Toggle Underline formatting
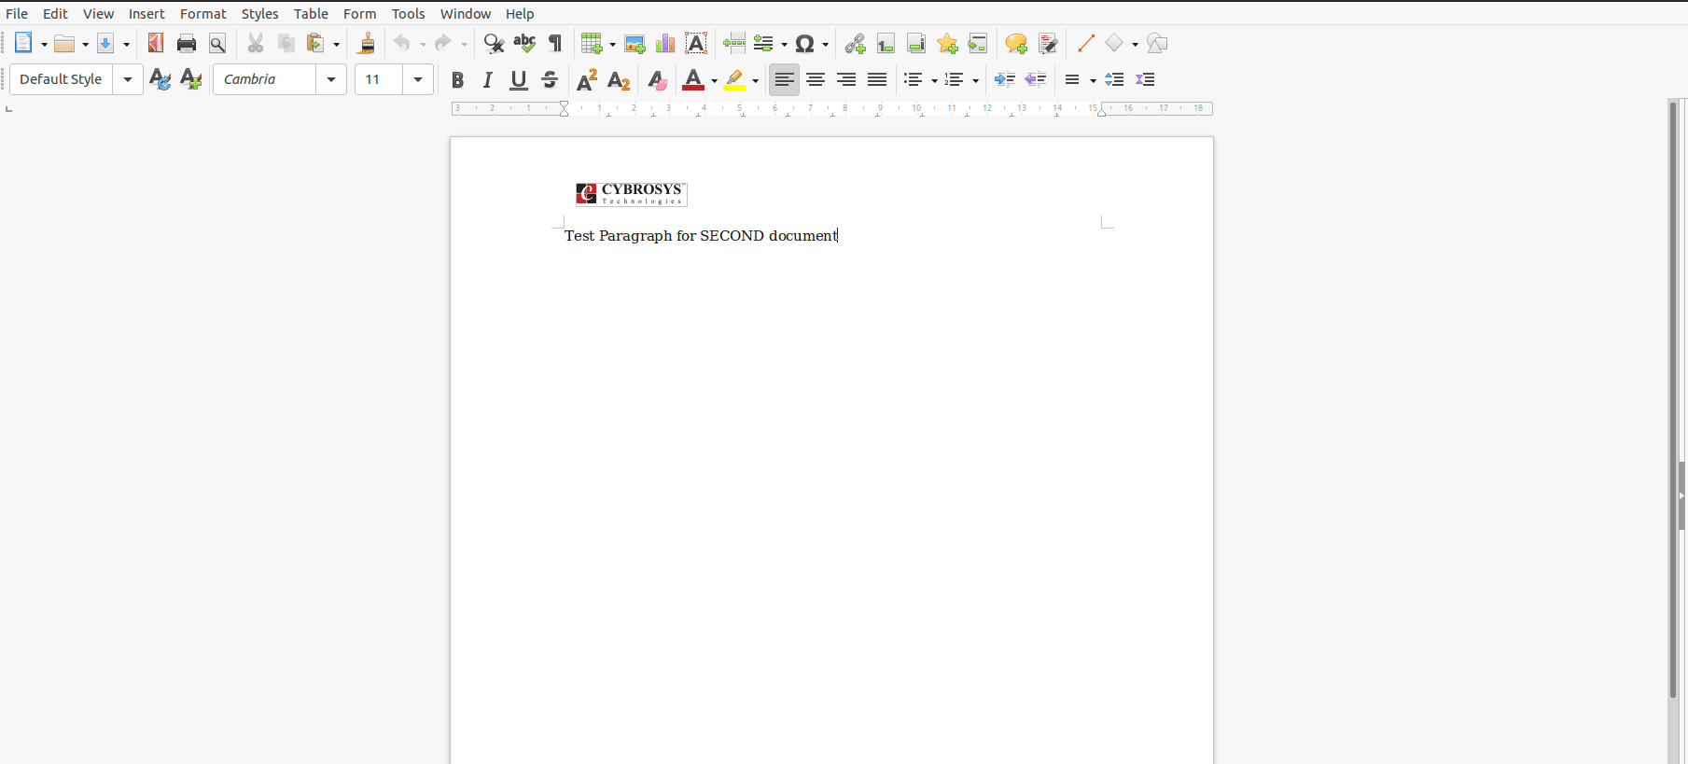1688x764 pixels. [x=519, y=80]
